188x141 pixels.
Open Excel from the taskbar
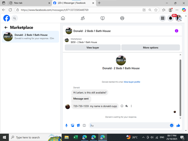coord(76,137)
